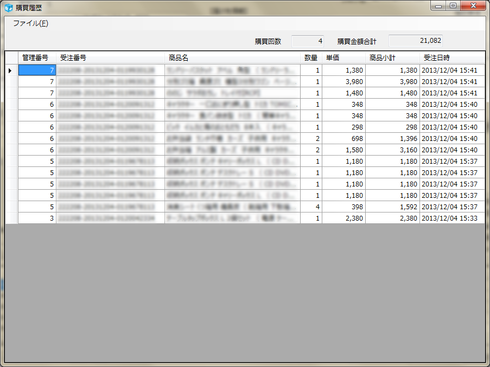Select the quantity cell showing 4
The width and height of the screenshot is (490, 367).
(311, 207)
